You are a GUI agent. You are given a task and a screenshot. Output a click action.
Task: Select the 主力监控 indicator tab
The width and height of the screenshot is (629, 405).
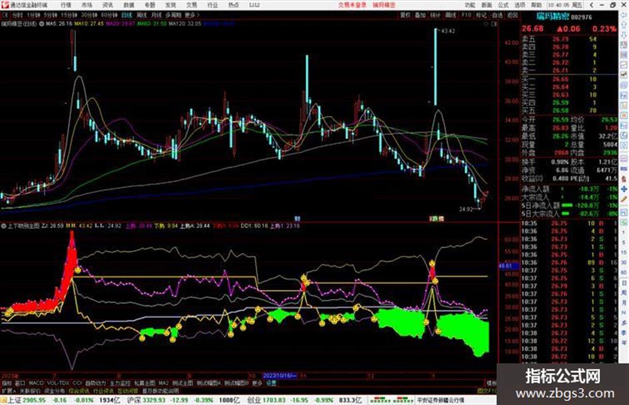[120, 383]
